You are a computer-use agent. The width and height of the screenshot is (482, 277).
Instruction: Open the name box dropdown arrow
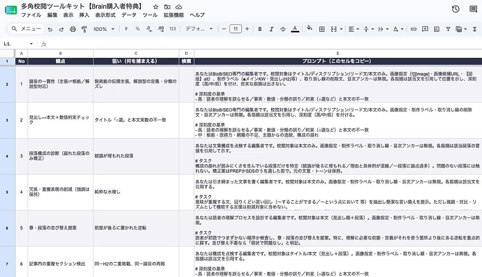31,44
